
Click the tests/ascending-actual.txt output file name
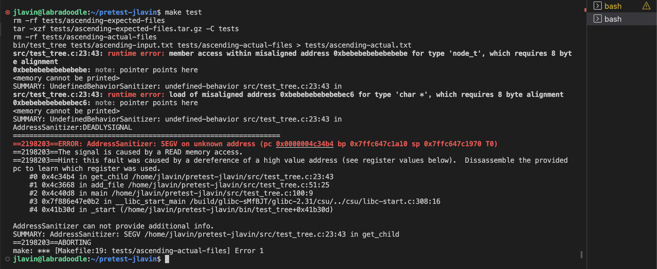click(x=358, y=45)
